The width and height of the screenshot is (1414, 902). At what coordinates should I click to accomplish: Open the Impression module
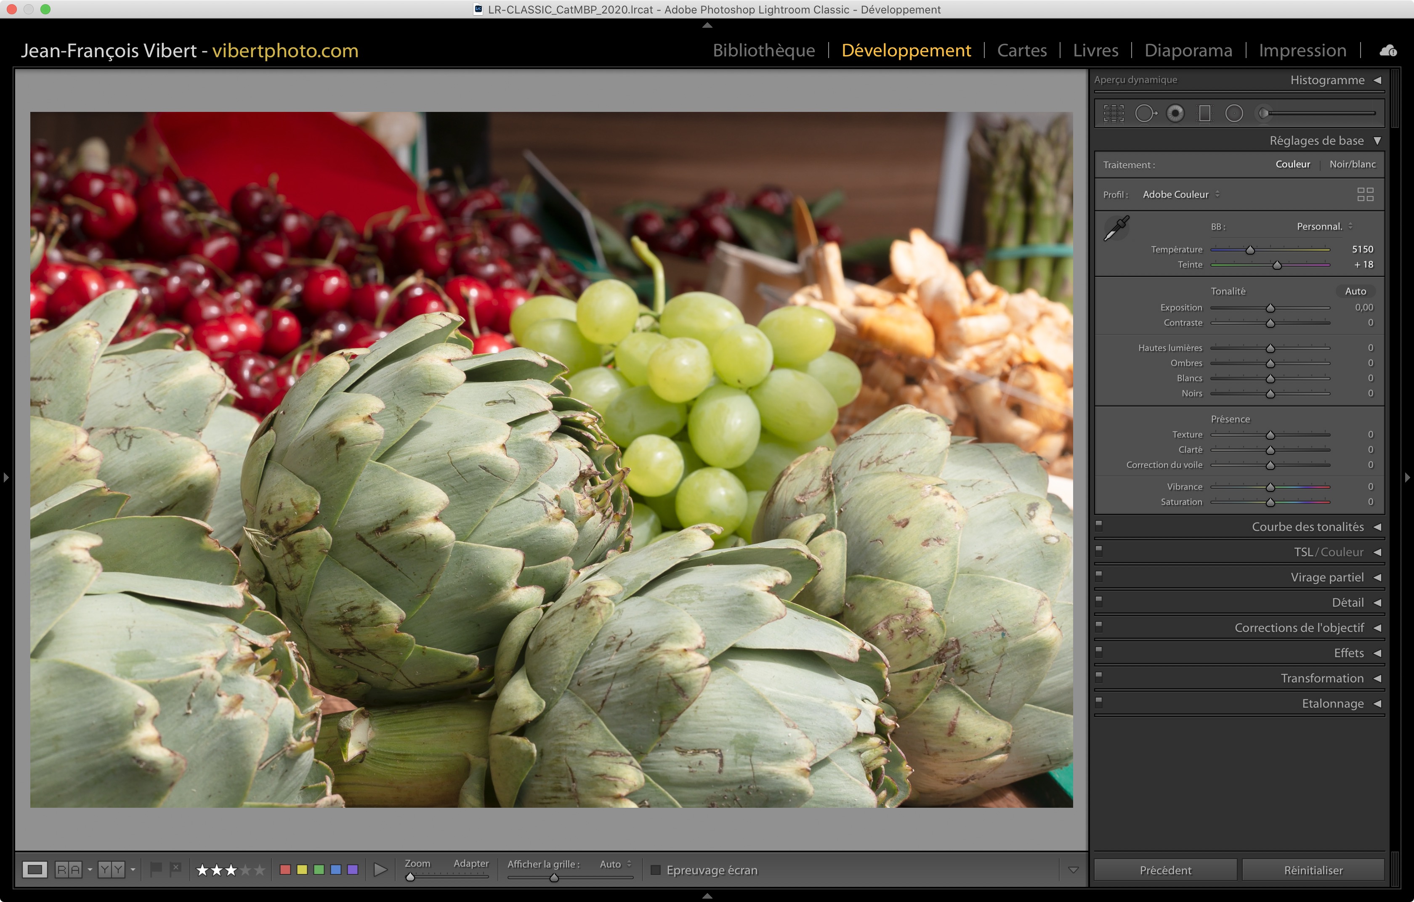pos(1302,50)
